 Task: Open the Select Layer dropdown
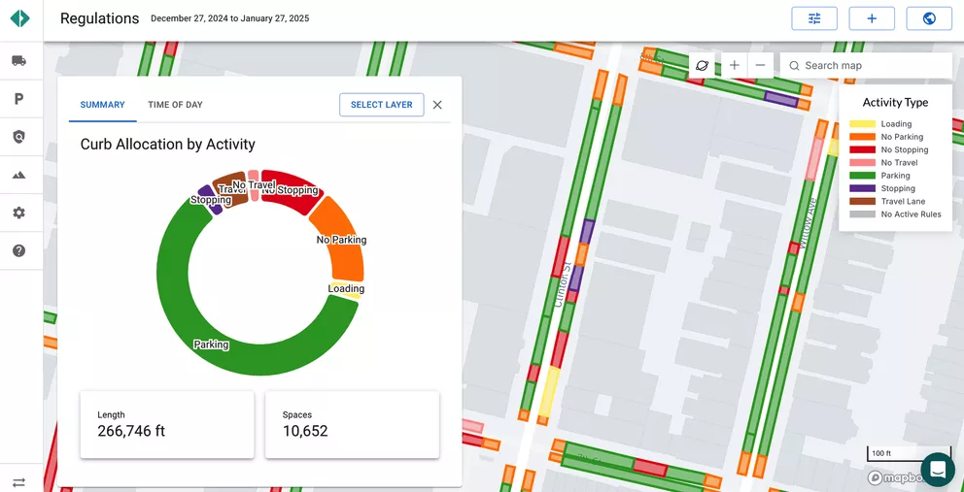[381, 105]
